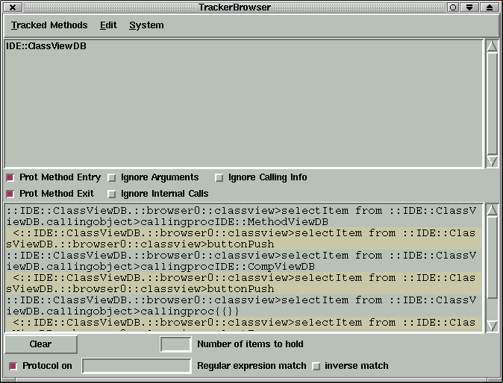Select IDE::ClassViewDB in tracked list
Screen dimensions: 503x383
46,46
